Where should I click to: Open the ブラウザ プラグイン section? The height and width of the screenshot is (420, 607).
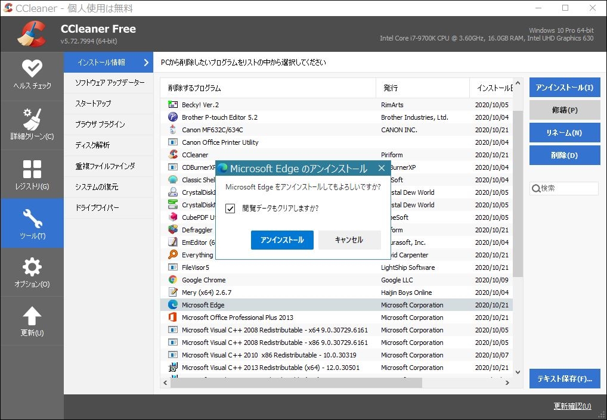tap(109, 125)
